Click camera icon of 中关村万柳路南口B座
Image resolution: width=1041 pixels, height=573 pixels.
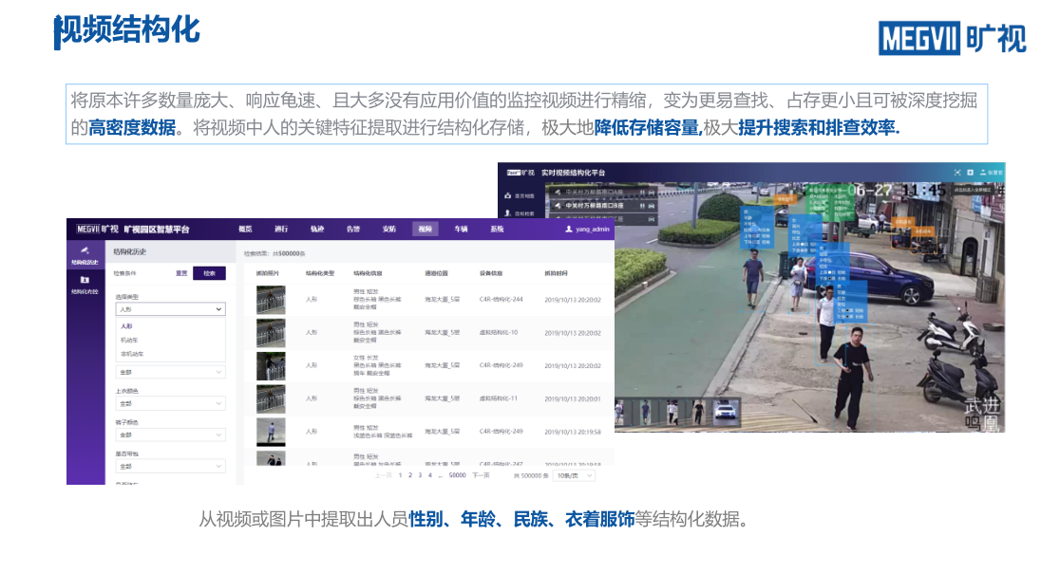558,206
